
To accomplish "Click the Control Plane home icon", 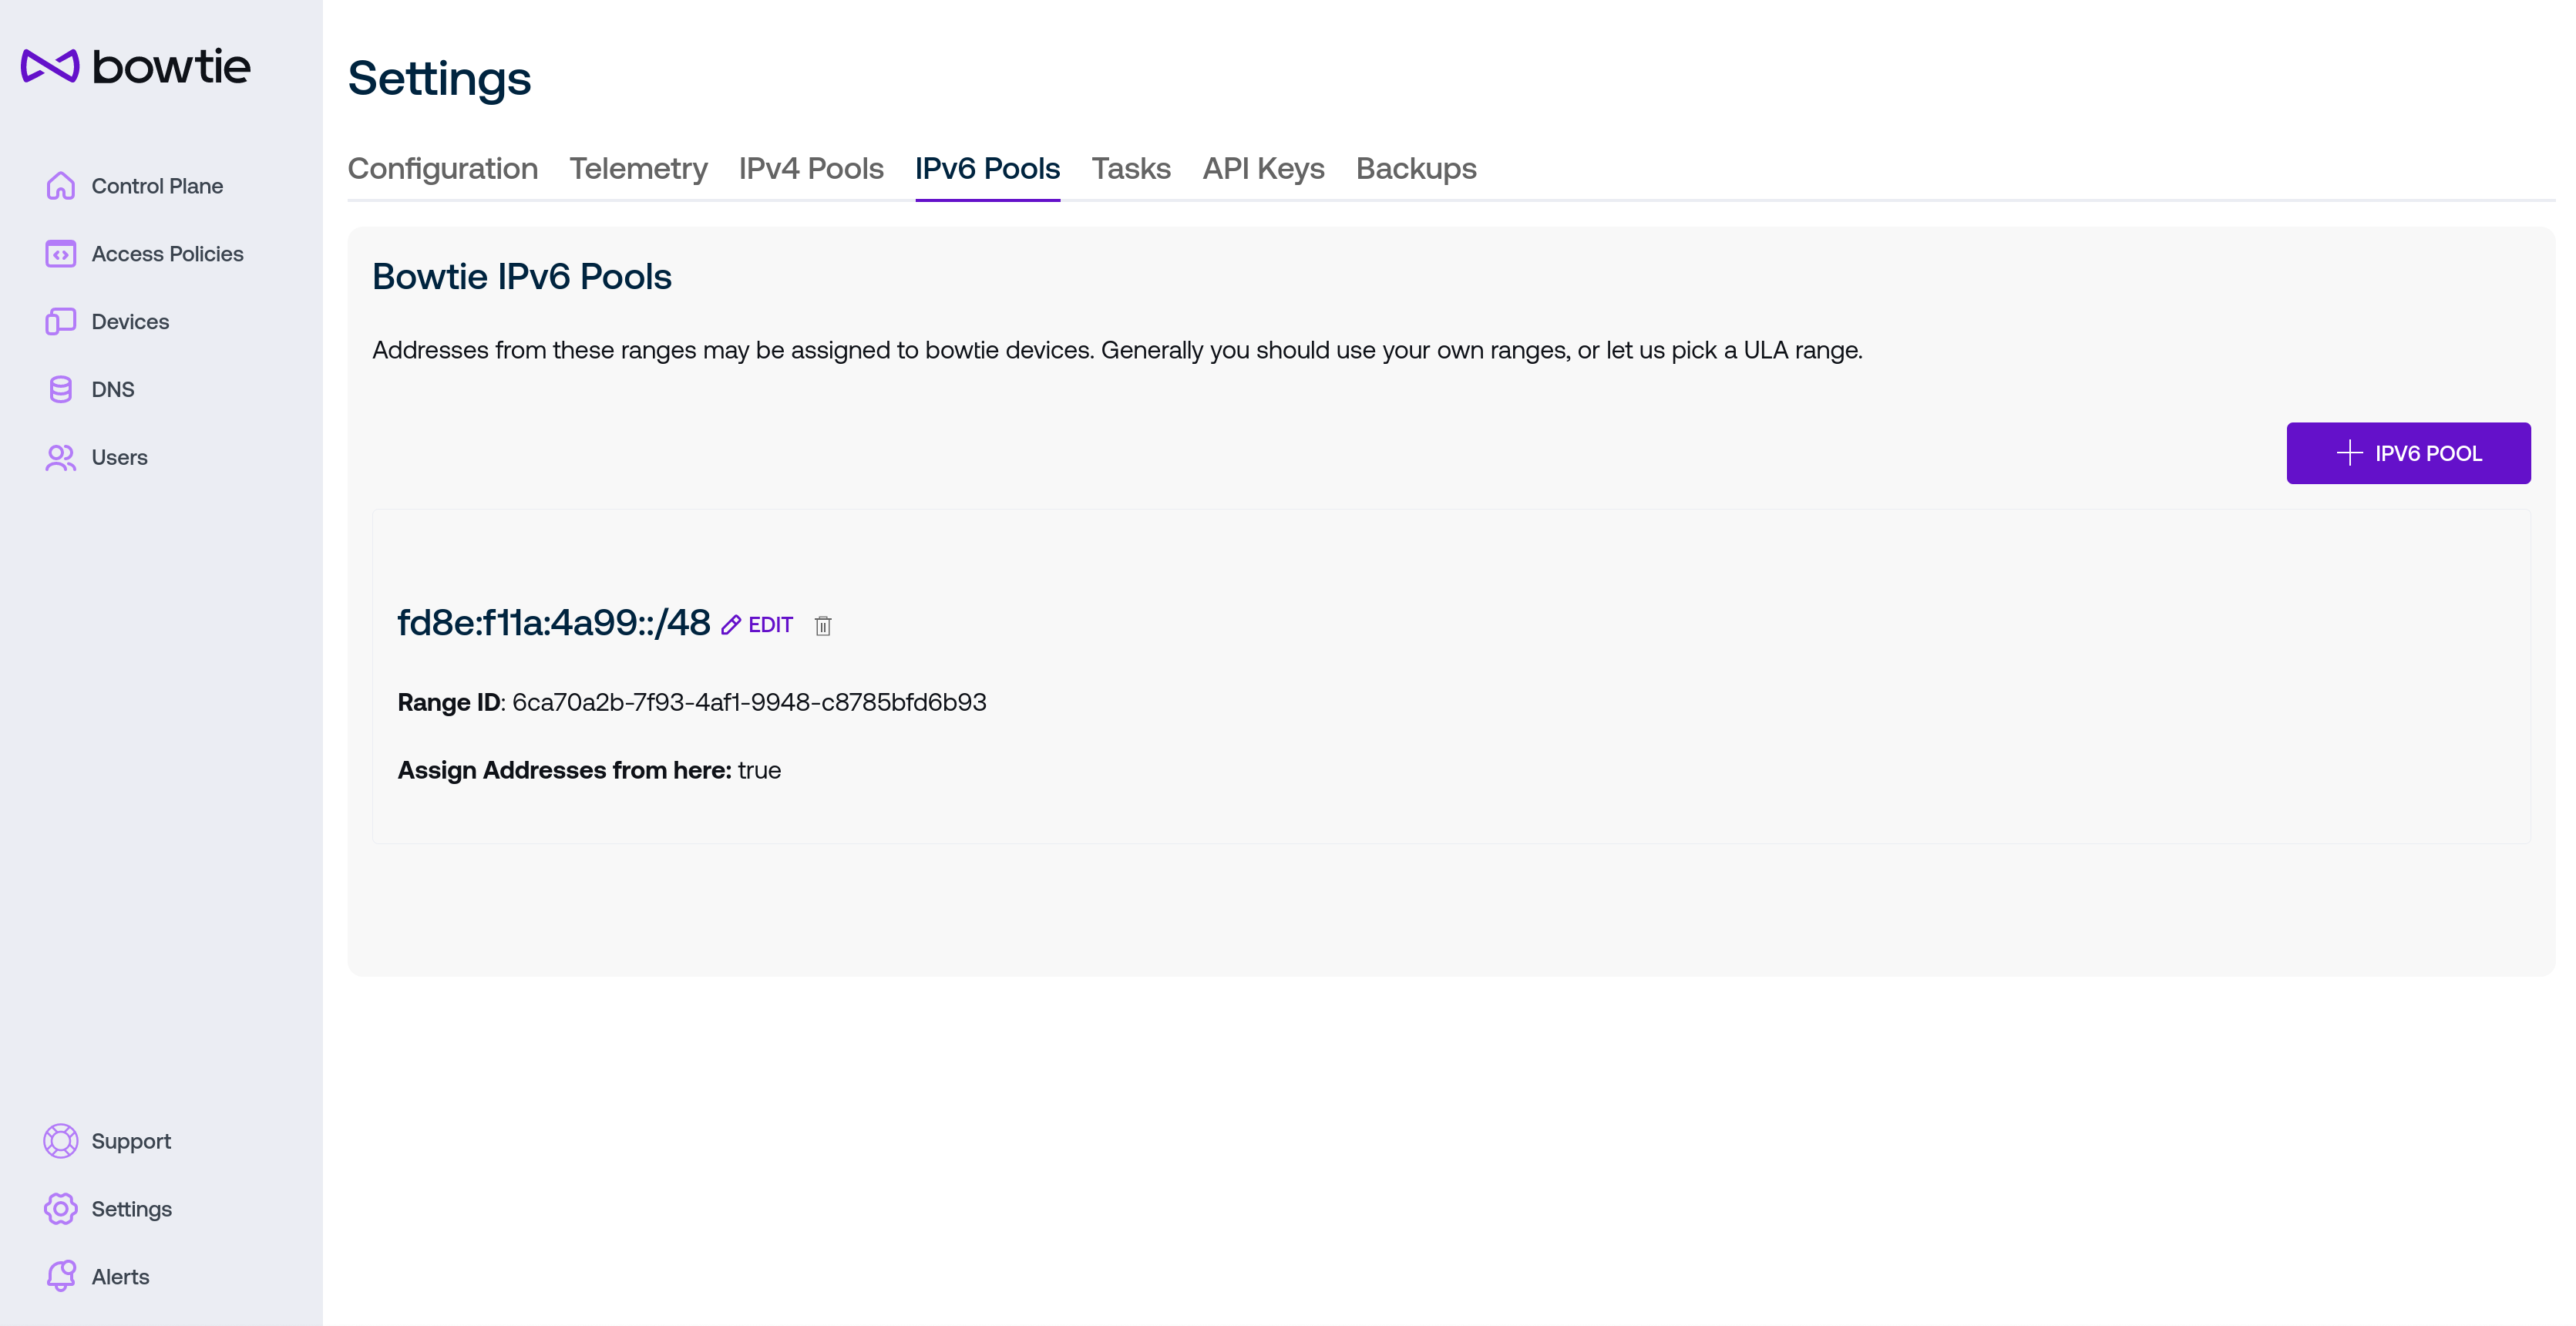I will 60,186.
